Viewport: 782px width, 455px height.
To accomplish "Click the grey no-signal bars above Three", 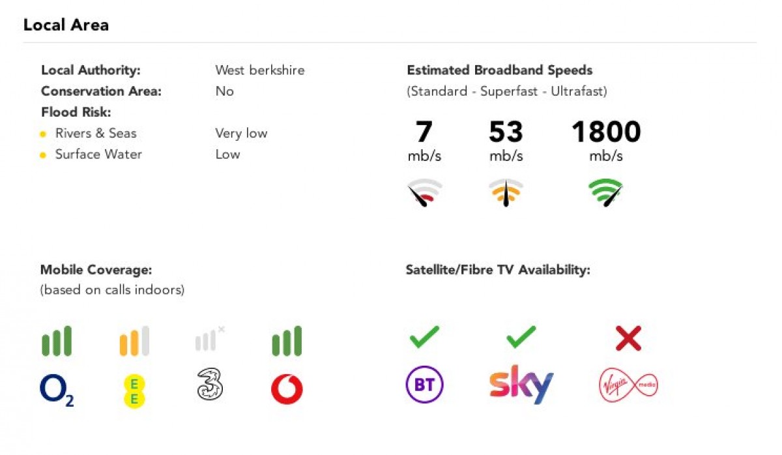I will 210,339.
